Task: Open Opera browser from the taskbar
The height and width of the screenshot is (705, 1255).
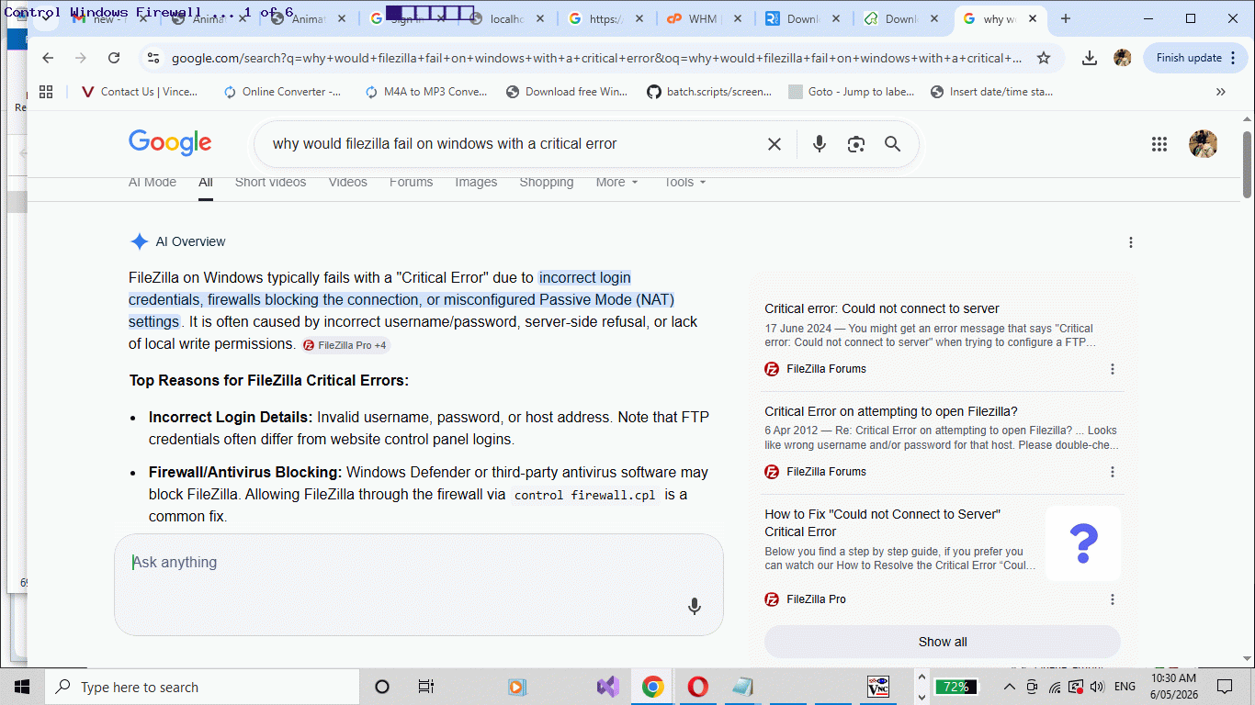Action: click(x=697, y=687)
